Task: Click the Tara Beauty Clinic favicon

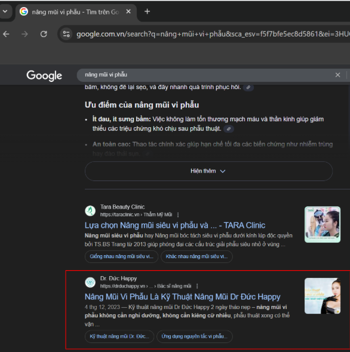Action: 90,211
